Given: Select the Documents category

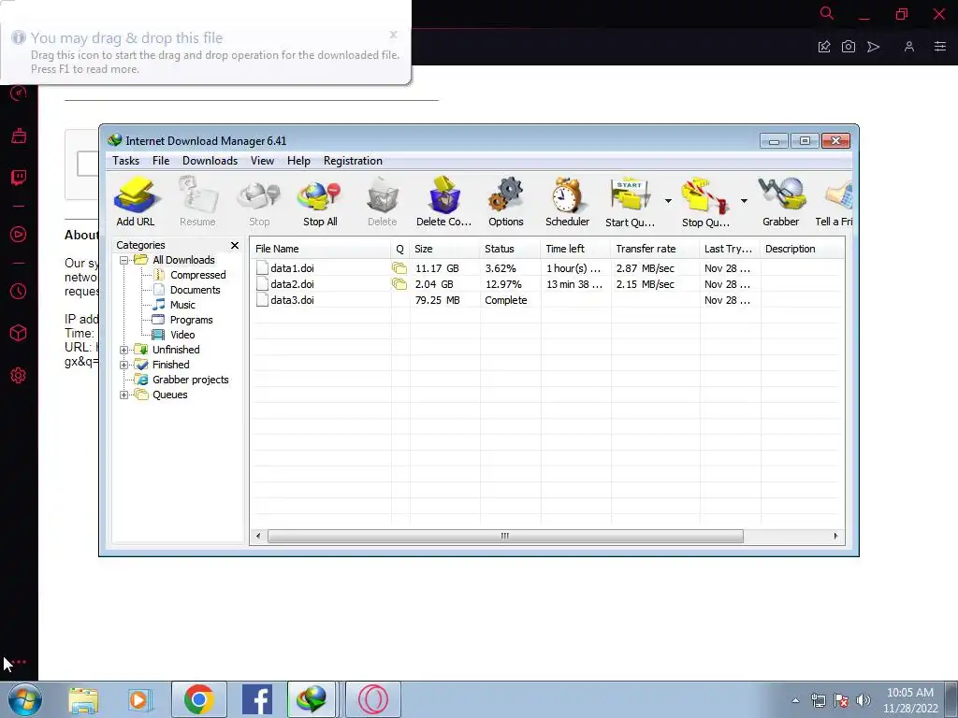Looking at the screenshot, I should point(195,290).
